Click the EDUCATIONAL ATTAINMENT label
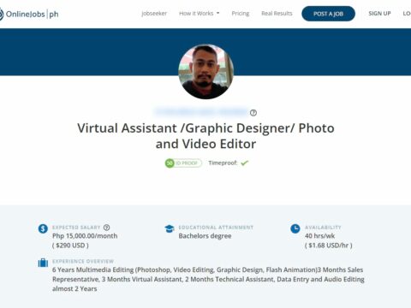This screenshot has width=411, height=308. [x=216, y=228]
